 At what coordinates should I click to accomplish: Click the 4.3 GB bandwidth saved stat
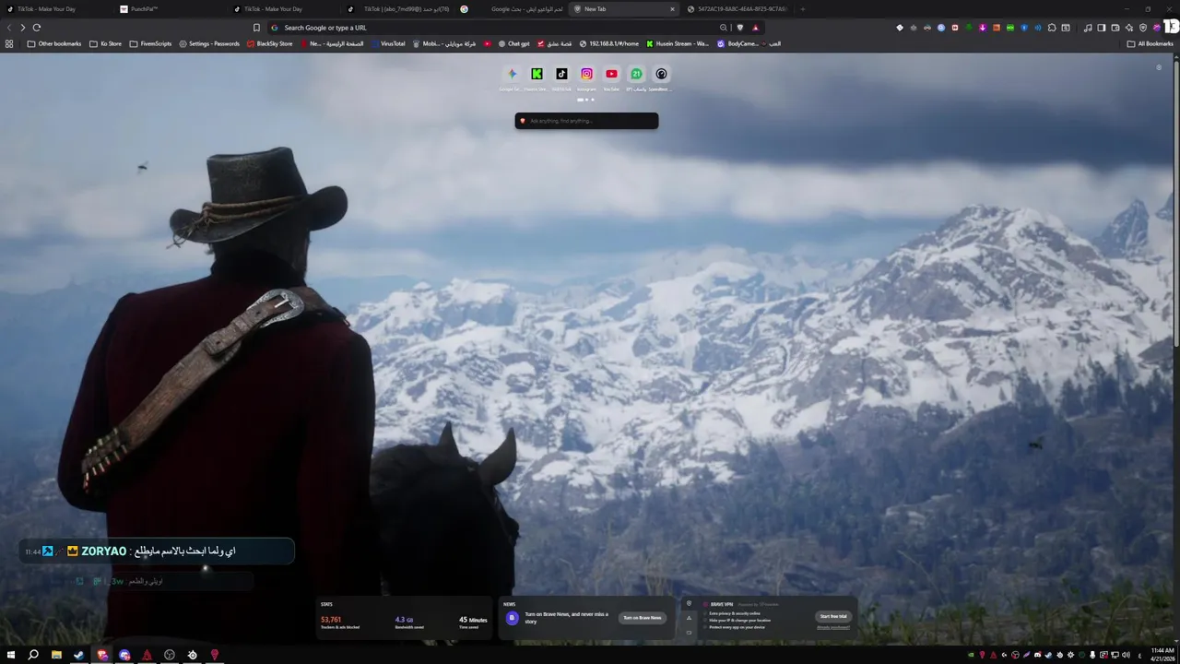pyautogui.click(x=409, y=622)
